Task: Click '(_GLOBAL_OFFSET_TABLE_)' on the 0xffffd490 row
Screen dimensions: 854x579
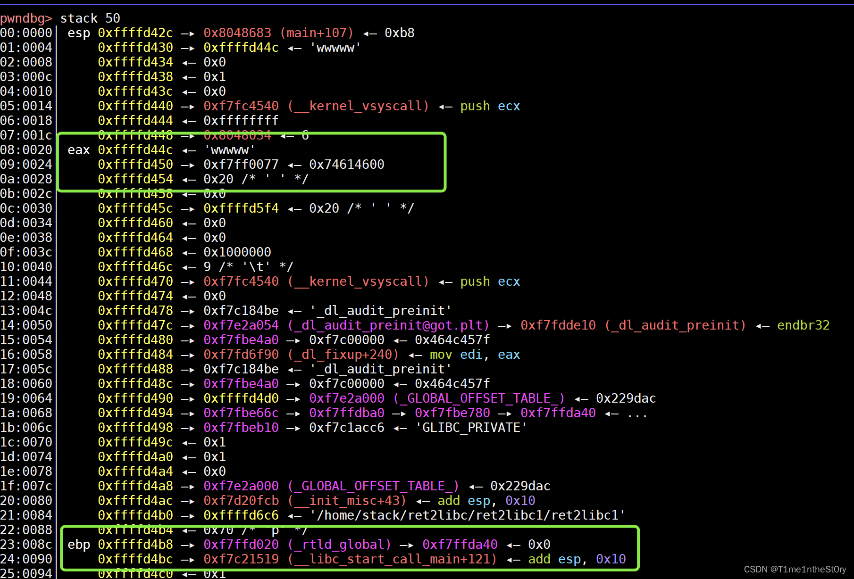Action: tap(479, 398)
